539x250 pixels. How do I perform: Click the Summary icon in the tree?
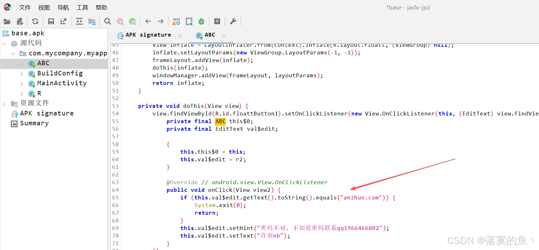[14, 124]
